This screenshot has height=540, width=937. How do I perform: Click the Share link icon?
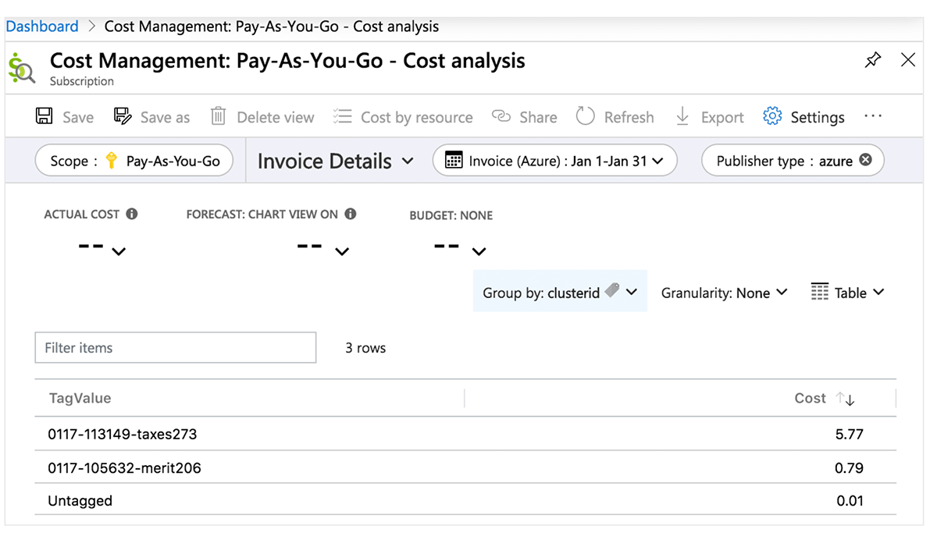click(x=501, y=117)
